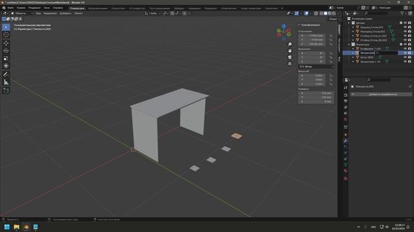Select the Measure ruler tool

6,82
